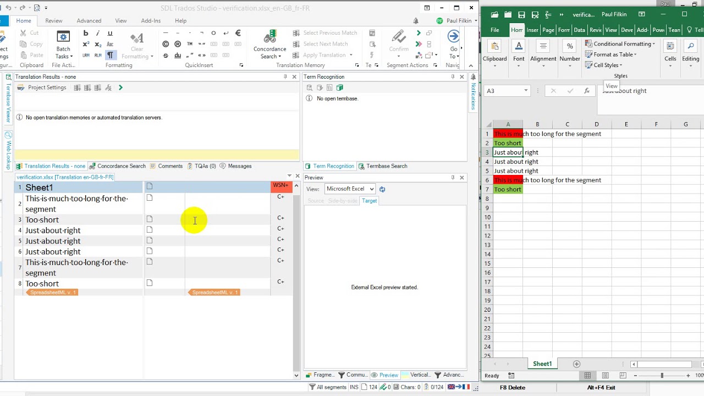Click the WSN+ status on Sheet1 segment
The height and width of the screenshot is (396, 704).
pos(280,186)
